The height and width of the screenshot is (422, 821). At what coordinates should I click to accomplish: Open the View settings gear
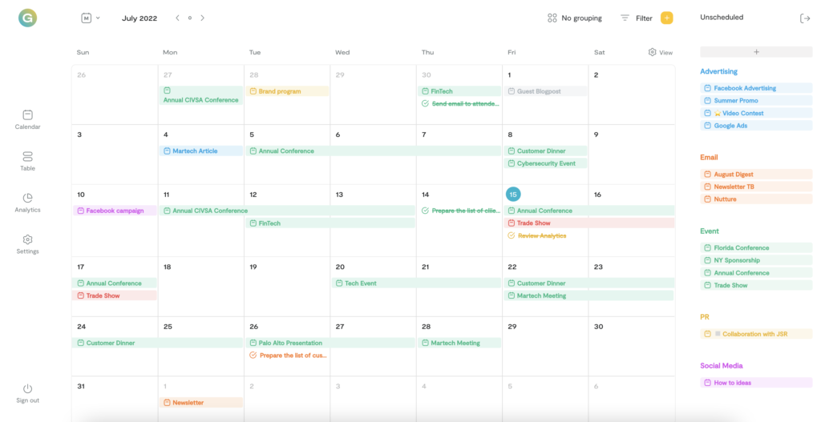653,52
